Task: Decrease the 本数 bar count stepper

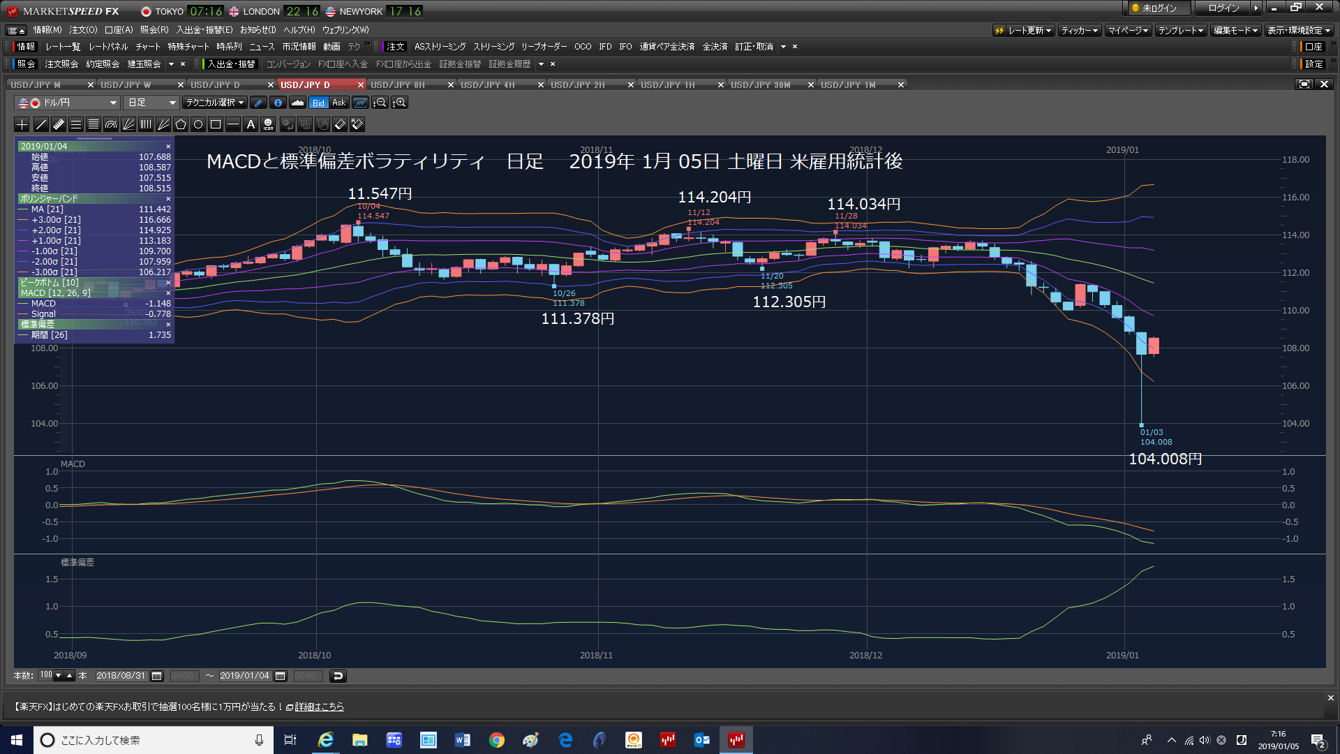Action: [x=59, y=676]
